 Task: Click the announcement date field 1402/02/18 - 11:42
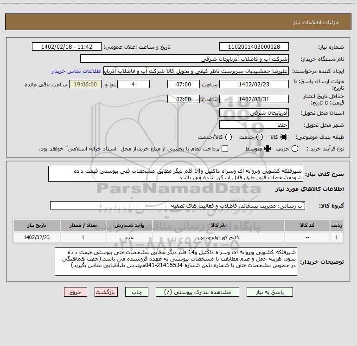click(x=67, y=47)
